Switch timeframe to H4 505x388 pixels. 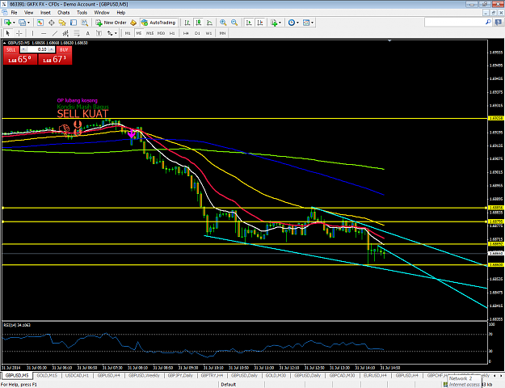tap(186, 33)
